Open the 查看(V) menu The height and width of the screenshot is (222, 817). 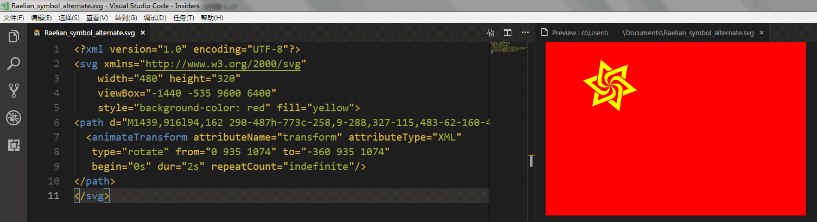point(97,18)
